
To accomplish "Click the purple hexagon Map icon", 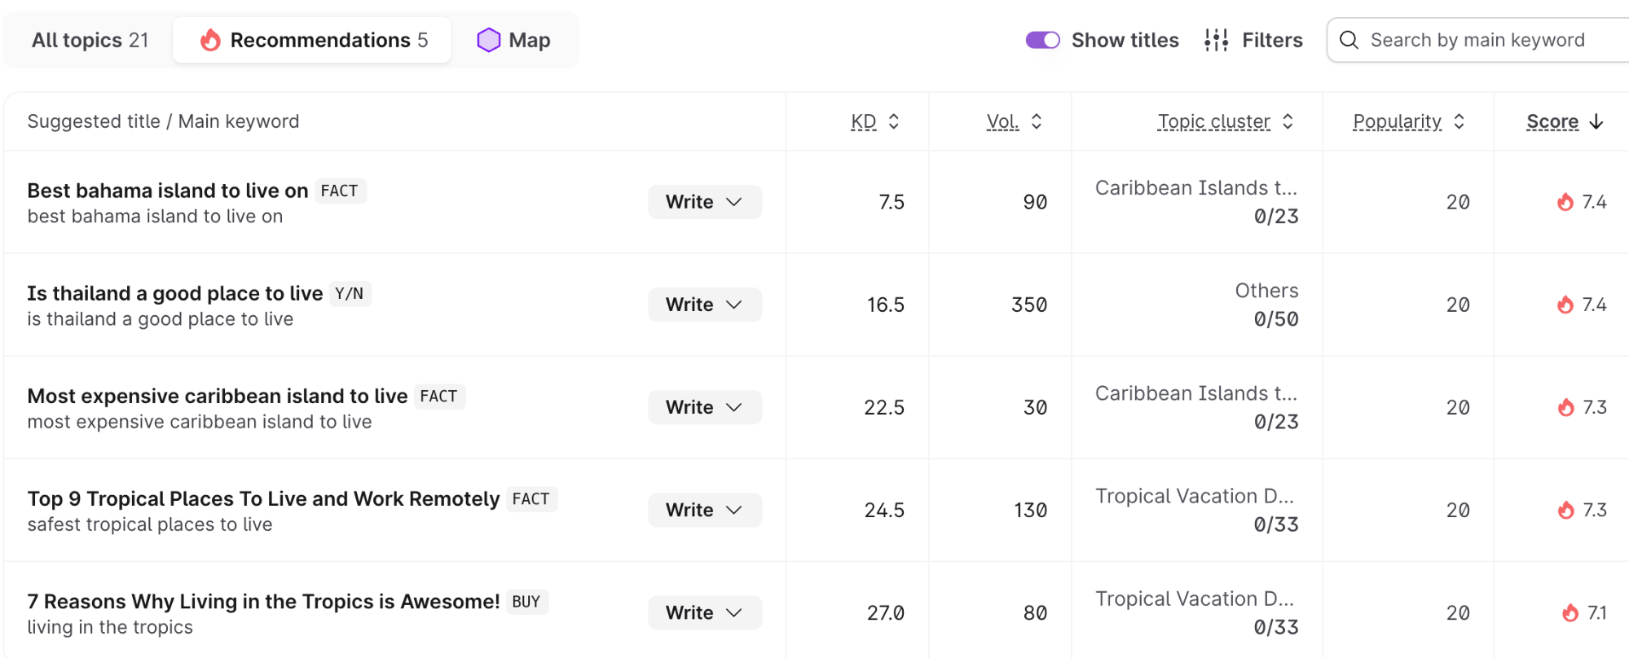I will 488,40.
